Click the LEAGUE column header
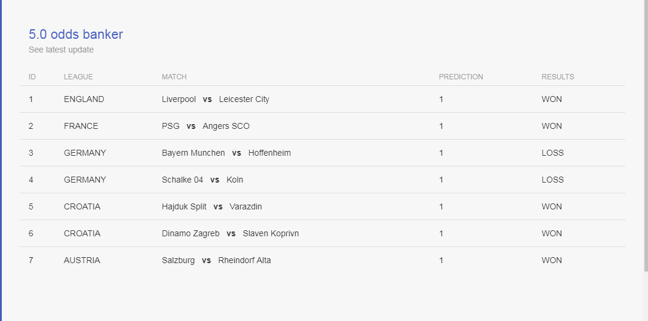648x321 pixels. 78,77
